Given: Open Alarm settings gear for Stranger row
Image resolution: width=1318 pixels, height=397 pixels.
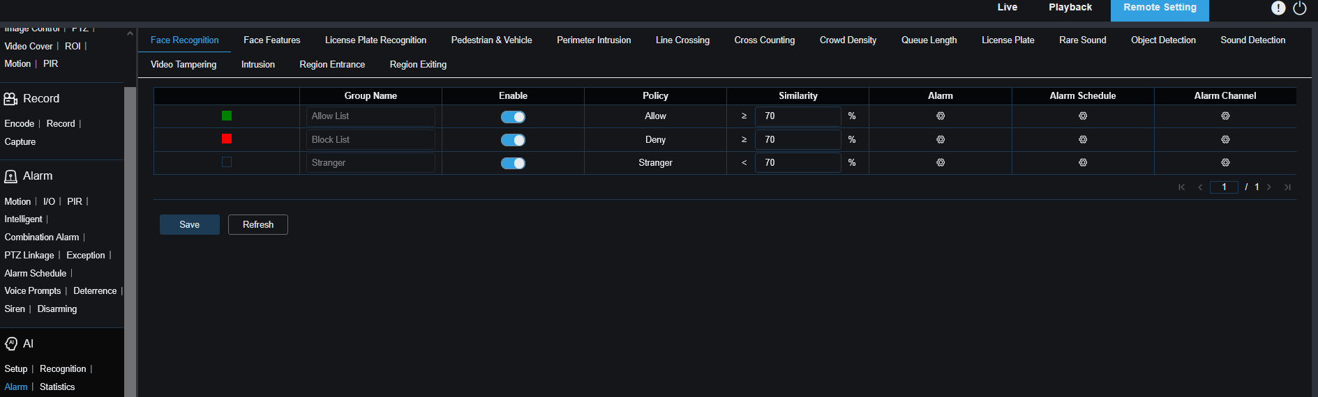Looking at the screenshot, I should (941, 163).
